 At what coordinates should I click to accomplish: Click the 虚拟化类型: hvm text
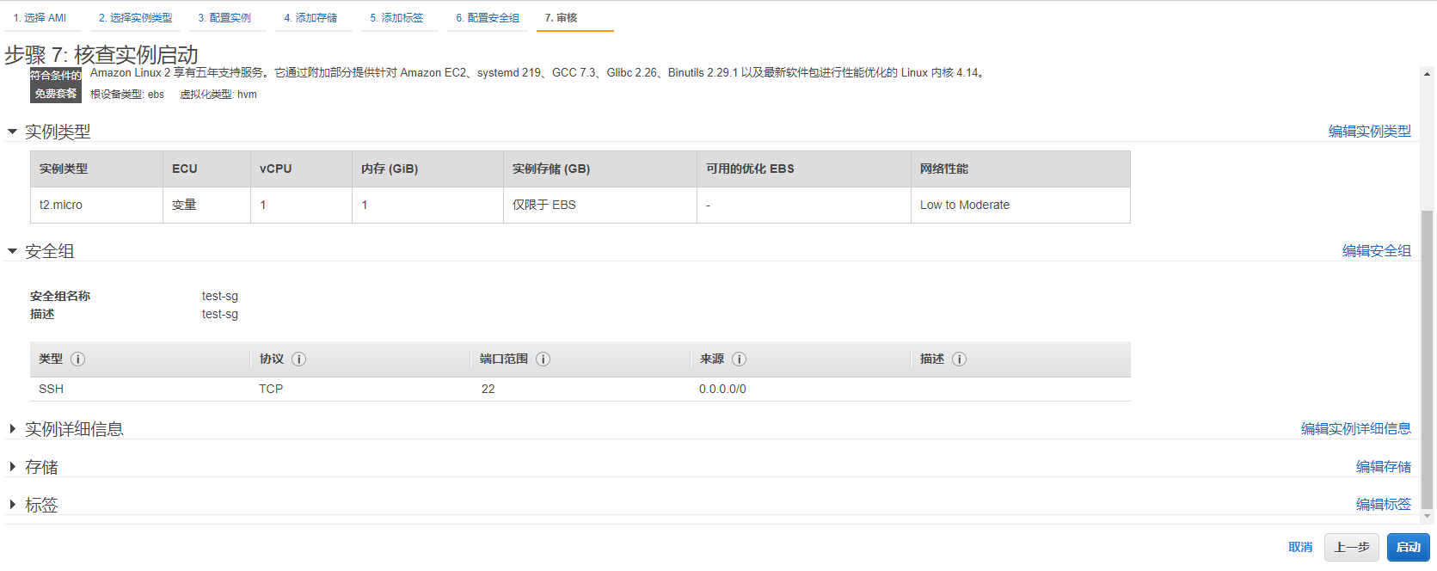point(218,95)
